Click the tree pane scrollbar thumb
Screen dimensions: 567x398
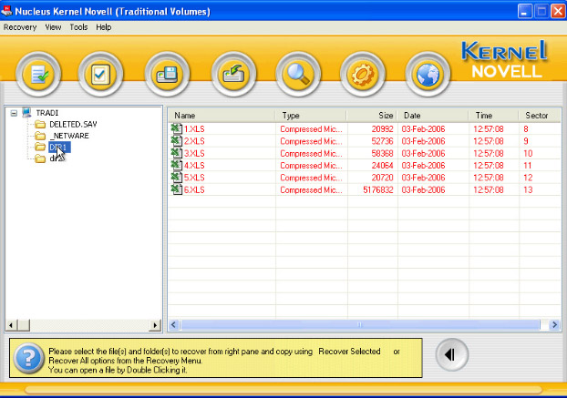[23, 325]
